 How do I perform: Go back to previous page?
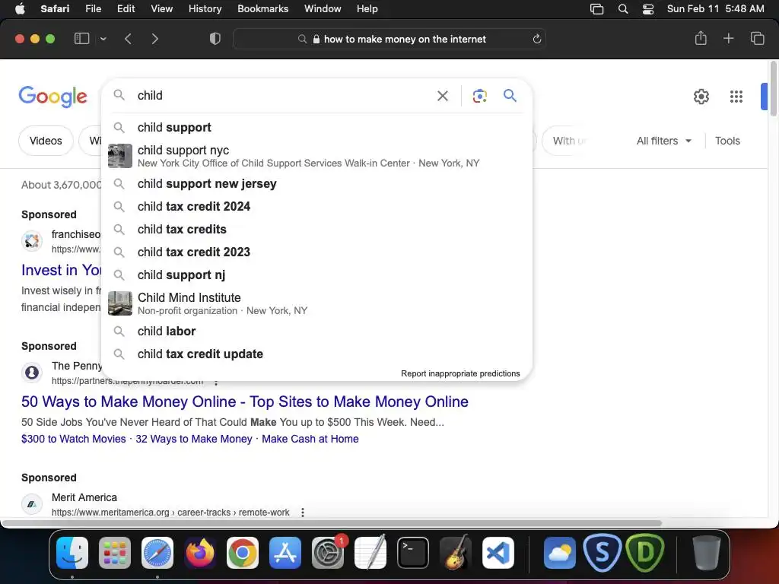tap(128, 39)
